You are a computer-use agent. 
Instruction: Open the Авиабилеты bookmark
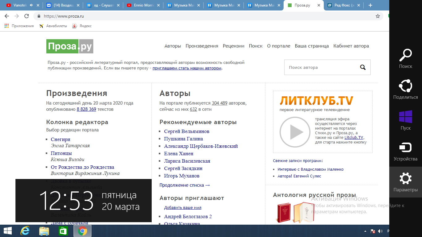pyautogui.click(x=53, y=26)
